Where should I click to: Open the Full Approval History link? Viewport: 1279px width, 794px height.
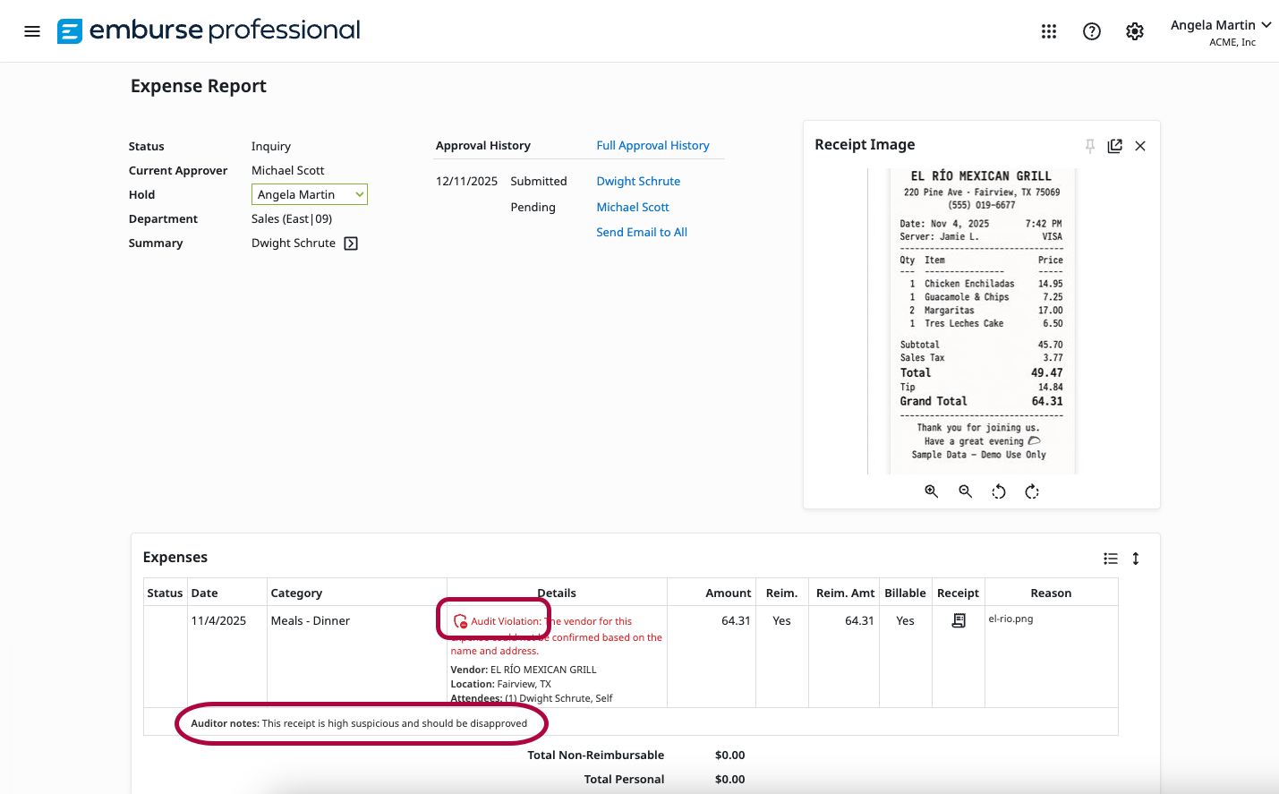652,145
